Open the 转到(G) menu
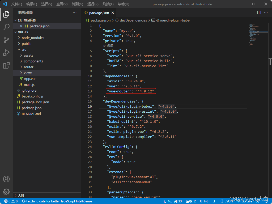 point(77,4)
